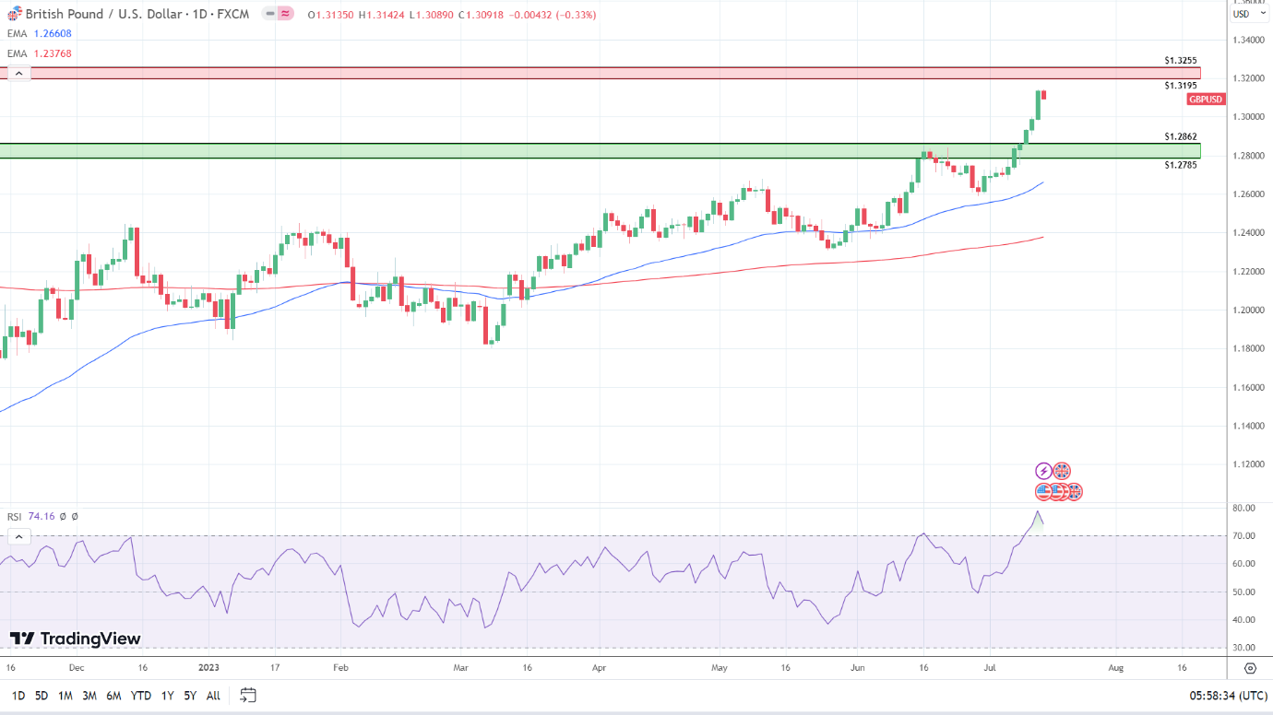Select the YTD time range
Viewport: 1273px width, 715px height.
pos(141,696)
